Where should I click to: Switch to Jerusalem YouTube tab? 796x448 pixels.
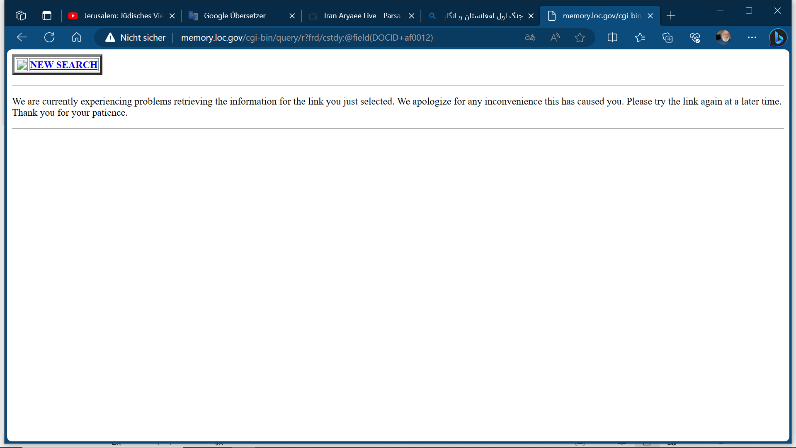click(x=123, y=16)
